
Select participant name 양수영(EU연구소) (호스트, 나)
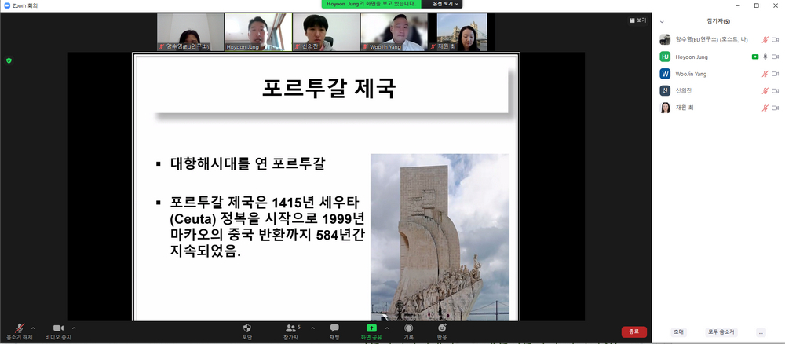coord(711,39)
